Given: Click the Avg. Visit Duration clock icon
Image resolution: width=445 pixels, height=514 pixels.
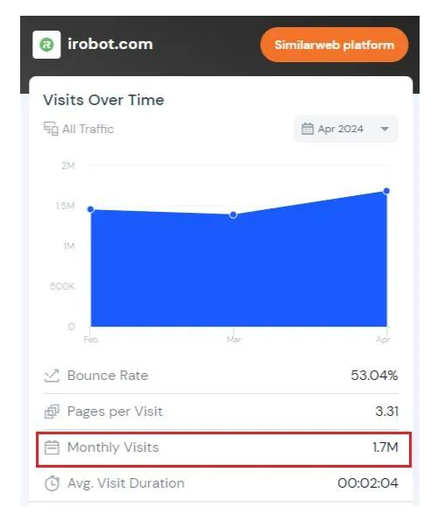Looking at the screenshot, I should (x=52, y=483).
